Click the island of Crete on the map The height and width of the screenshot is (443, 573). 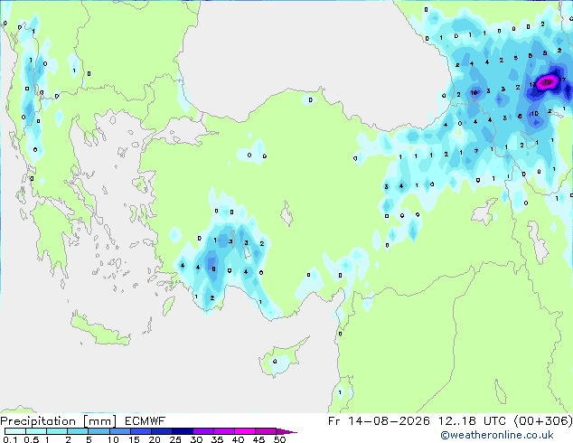click(x=99, y=330)
